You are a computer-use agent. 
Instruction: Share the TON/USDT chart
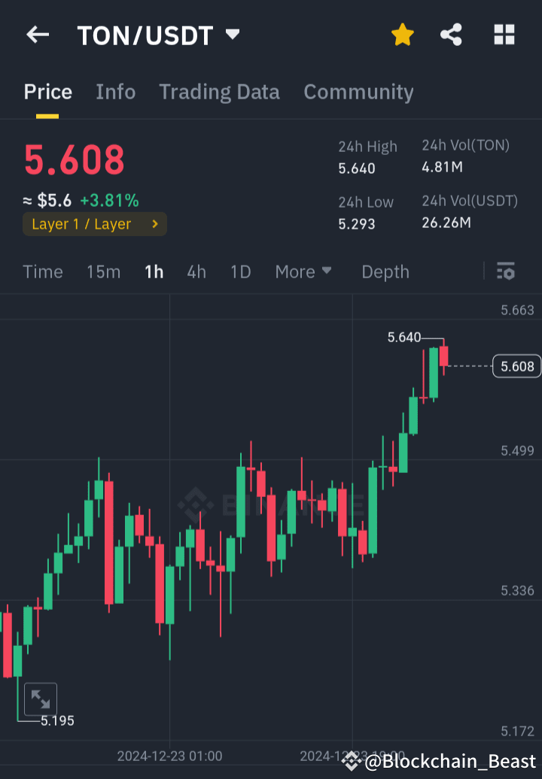click(x=451, y=34)
